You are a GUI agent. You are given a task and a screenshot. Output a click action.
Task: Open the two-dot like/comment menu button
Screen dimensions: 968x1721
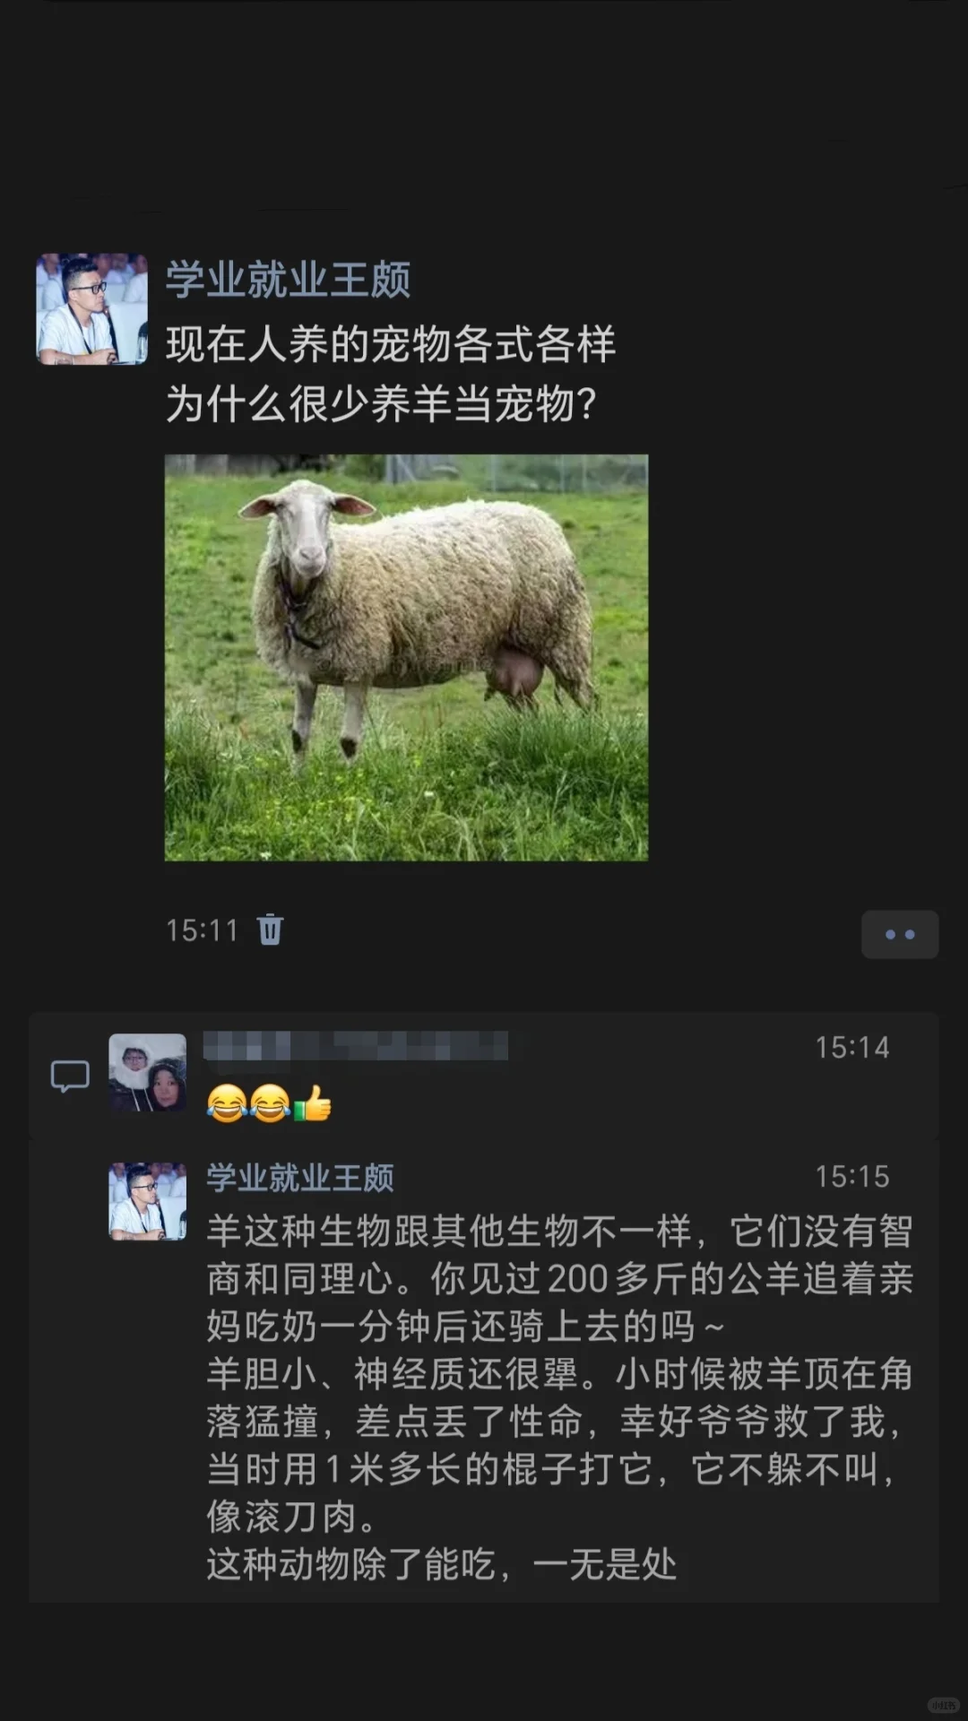point(900,934)
